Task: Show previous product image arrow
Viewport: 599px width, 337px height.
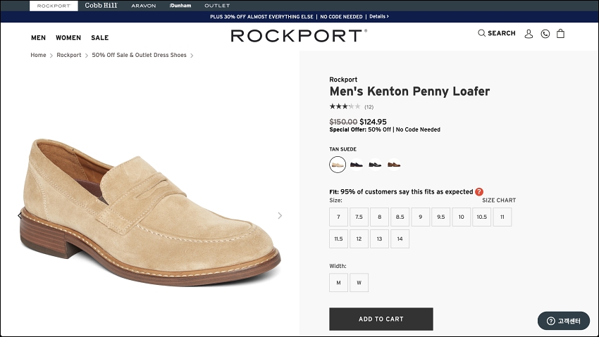Action: click(20, 216)
